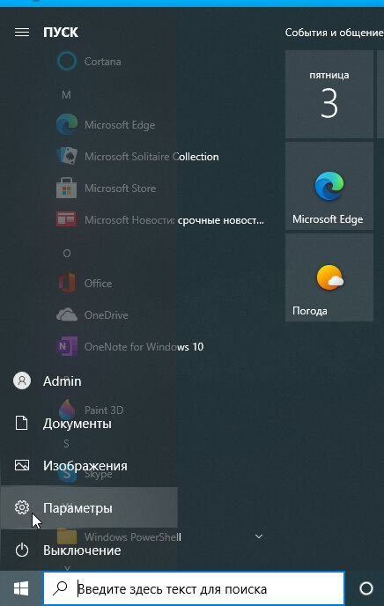
Task: Open Параметры settings
Action: 89,507
